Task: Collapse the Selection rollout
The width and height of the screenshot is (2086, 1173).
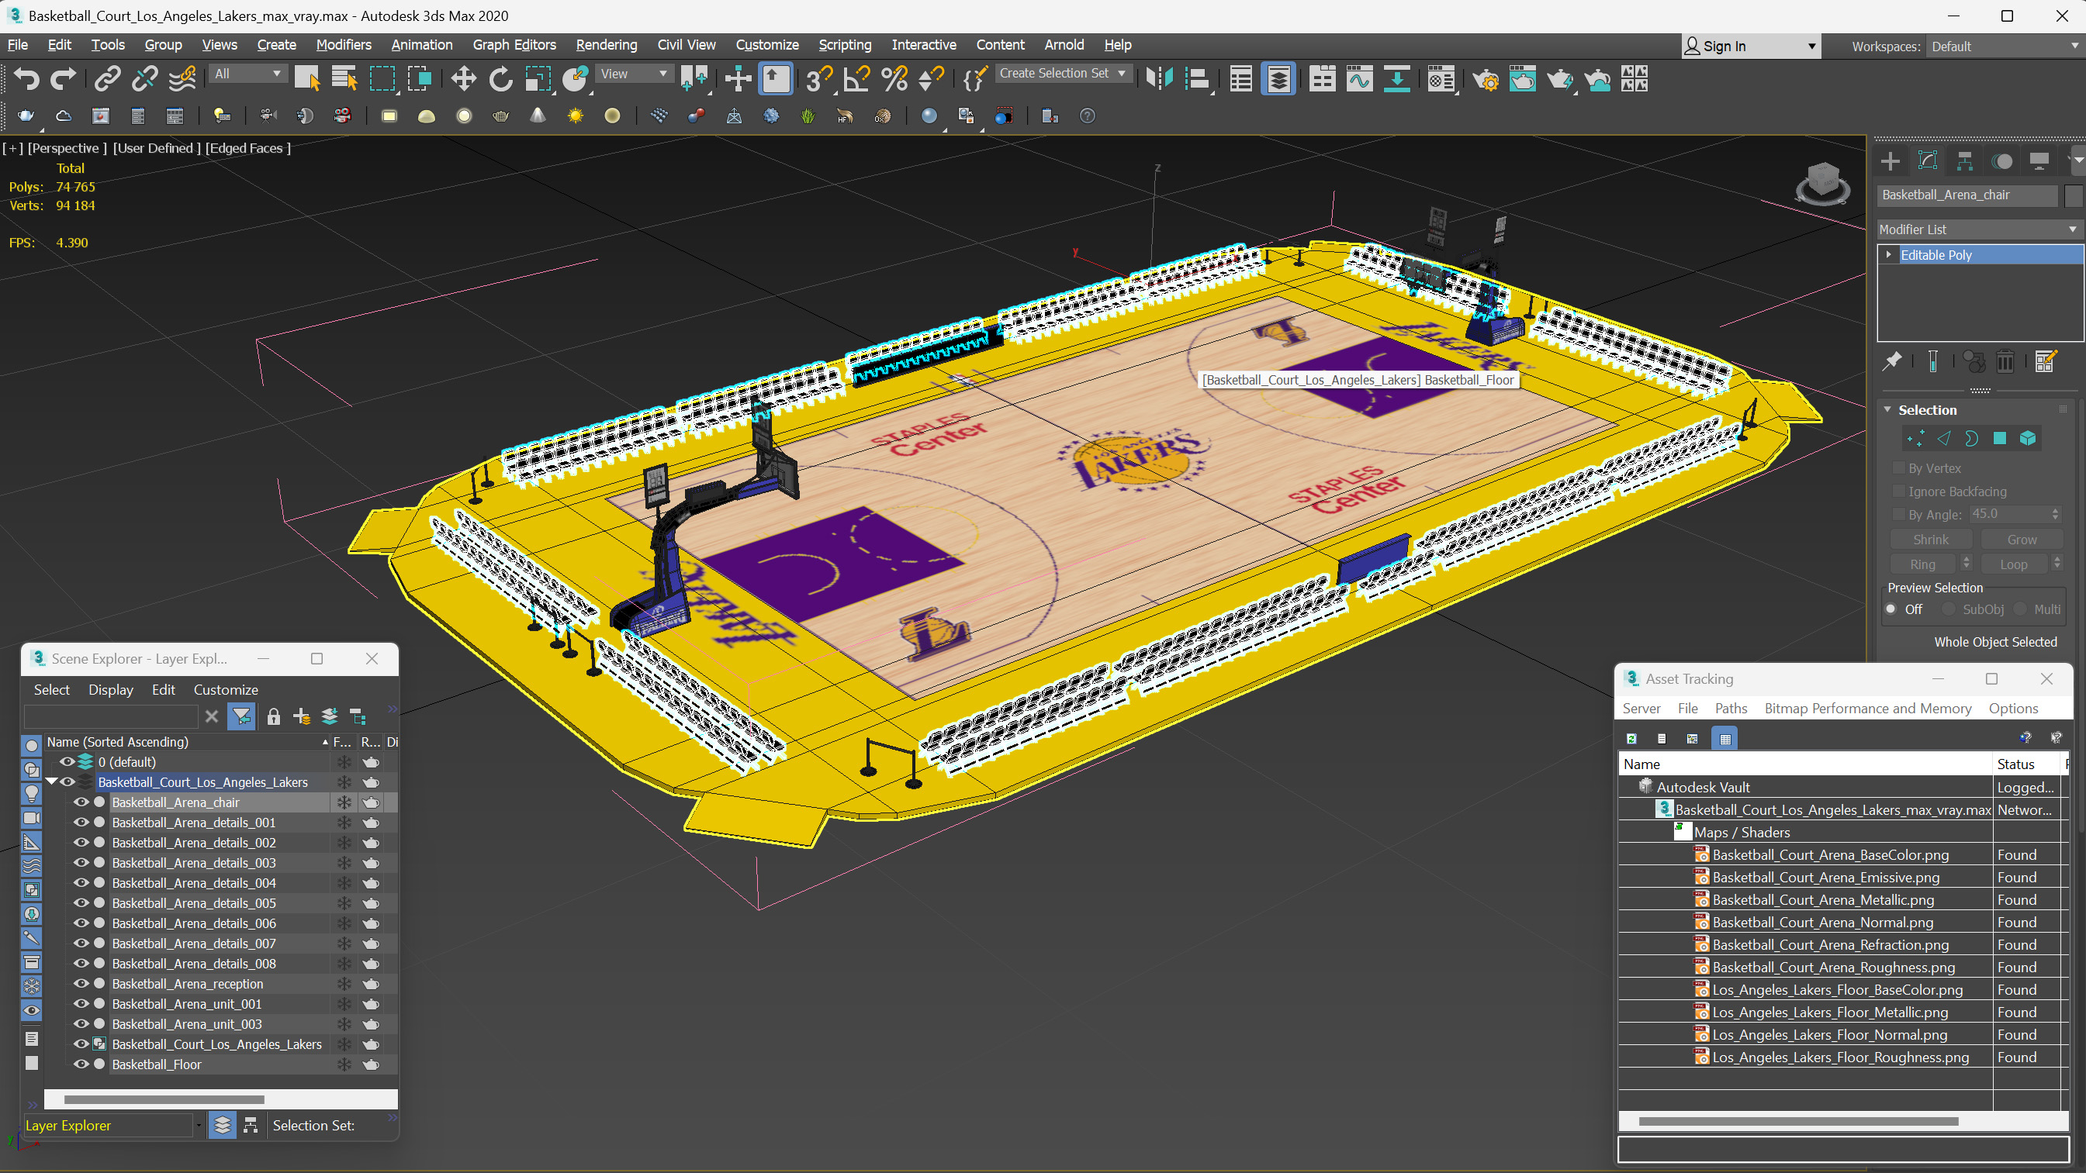Action: click(x=1887, y=409)
